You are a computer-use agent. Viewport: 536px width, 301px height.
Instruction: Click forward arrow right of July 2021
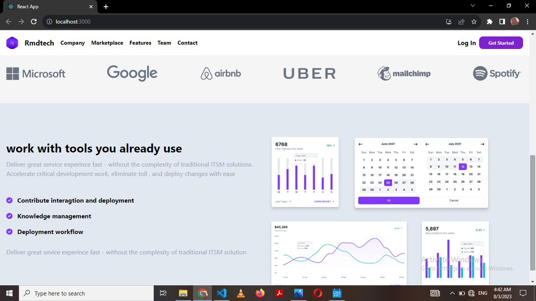click(482, 144)
